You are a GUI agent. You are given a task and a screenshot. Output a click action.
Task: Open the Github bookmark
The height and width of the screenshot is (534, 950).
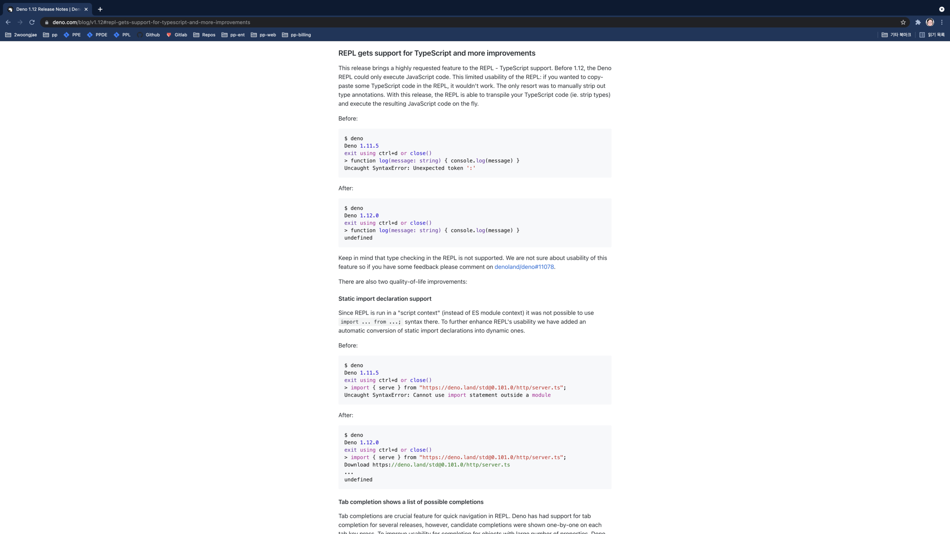[148, 35]
